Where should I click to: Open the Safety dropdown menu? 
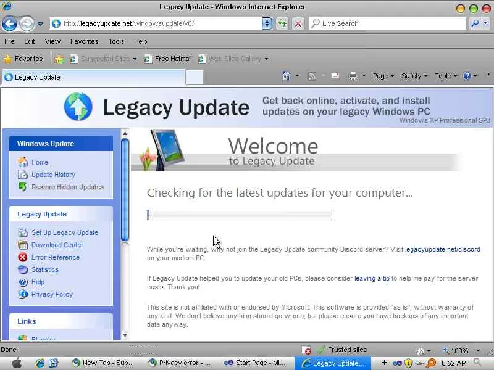pyautogui.click(x=414, y=76)
